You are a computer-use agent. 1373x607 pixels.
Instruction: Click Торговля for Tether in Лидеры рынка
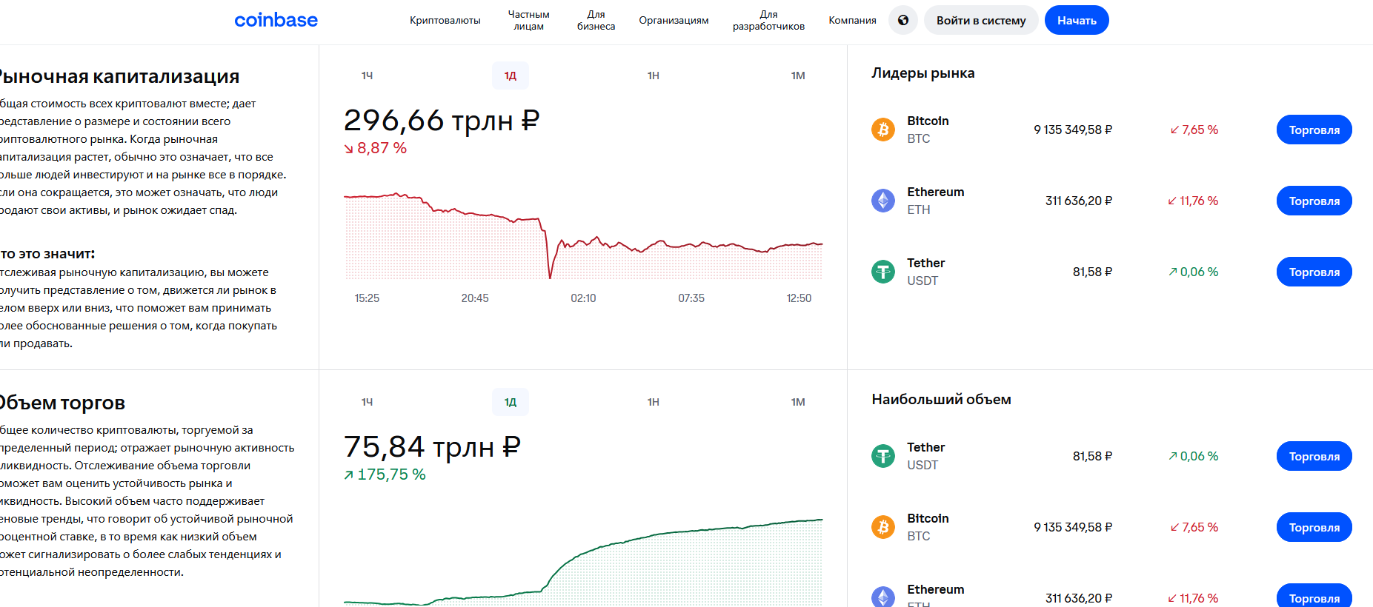click(x=1314, y=272)
